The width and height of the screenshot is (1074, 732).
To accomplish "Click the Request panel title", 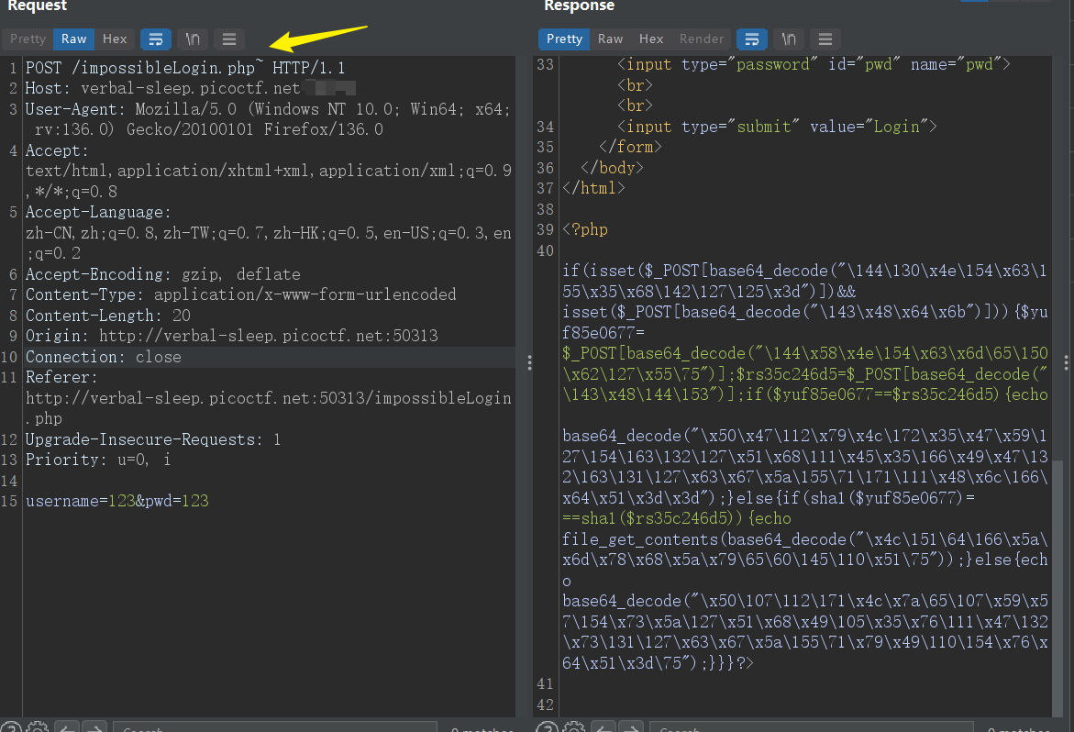I will coord(38,6).
